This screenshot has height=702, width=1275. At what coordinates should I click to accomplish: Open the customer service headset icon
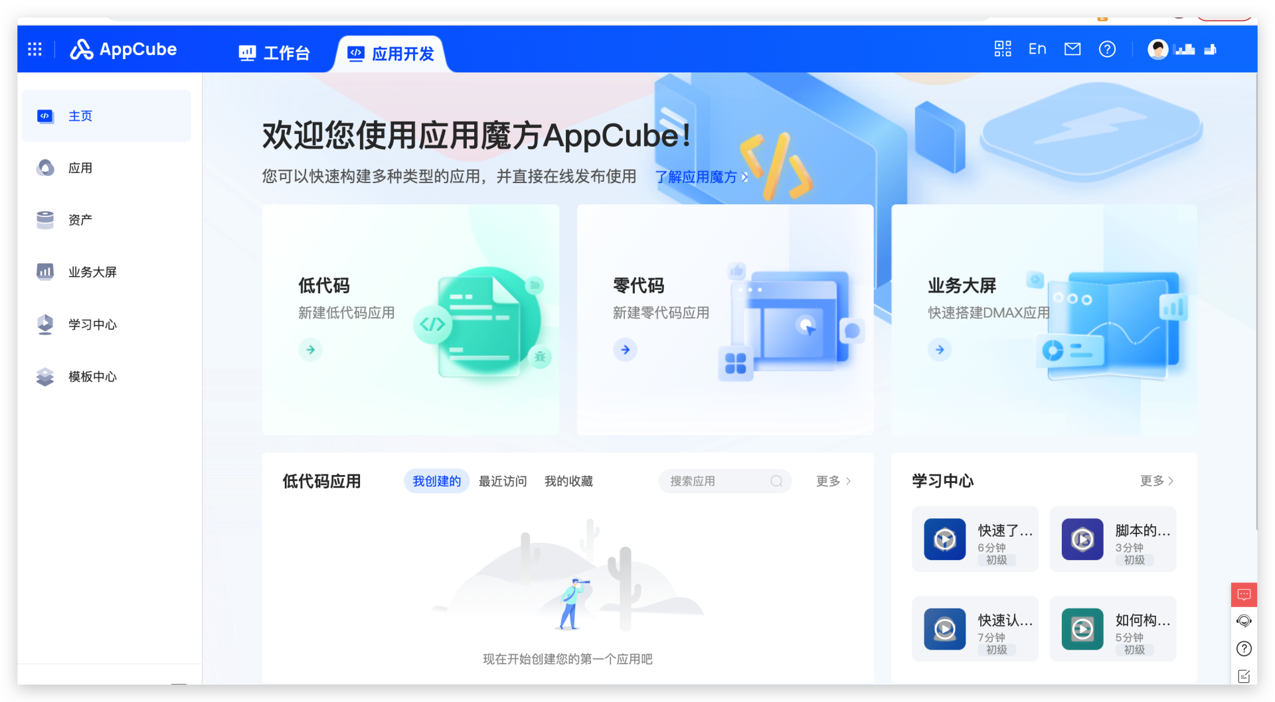pyautogui.click(x=1244, y=621)
